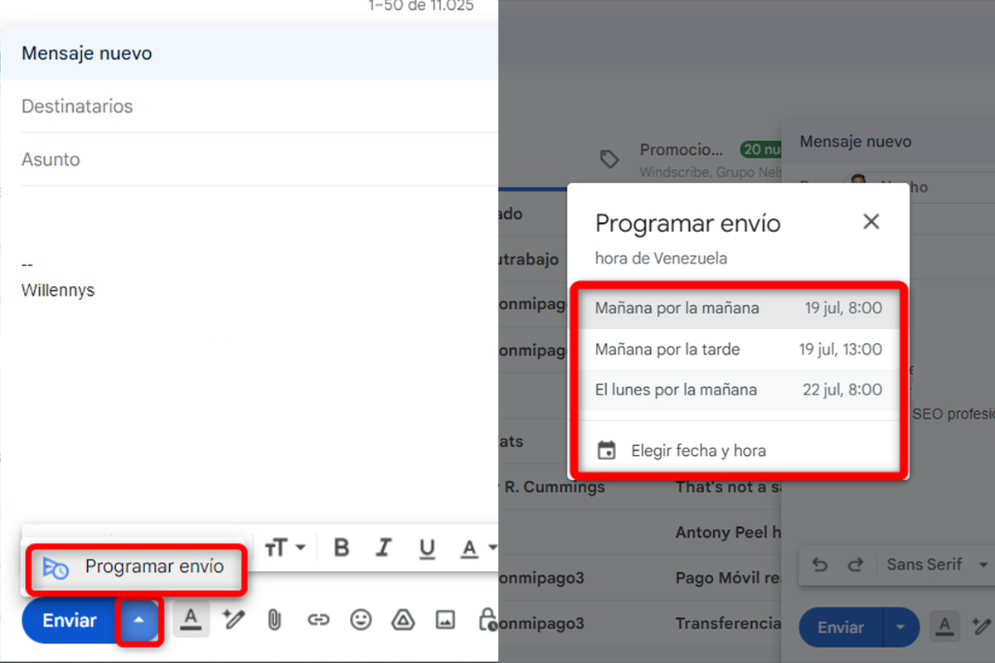Toggle formatting options (underlined A) in left compose
Viewport: 995px width, 663px height.
191,619
